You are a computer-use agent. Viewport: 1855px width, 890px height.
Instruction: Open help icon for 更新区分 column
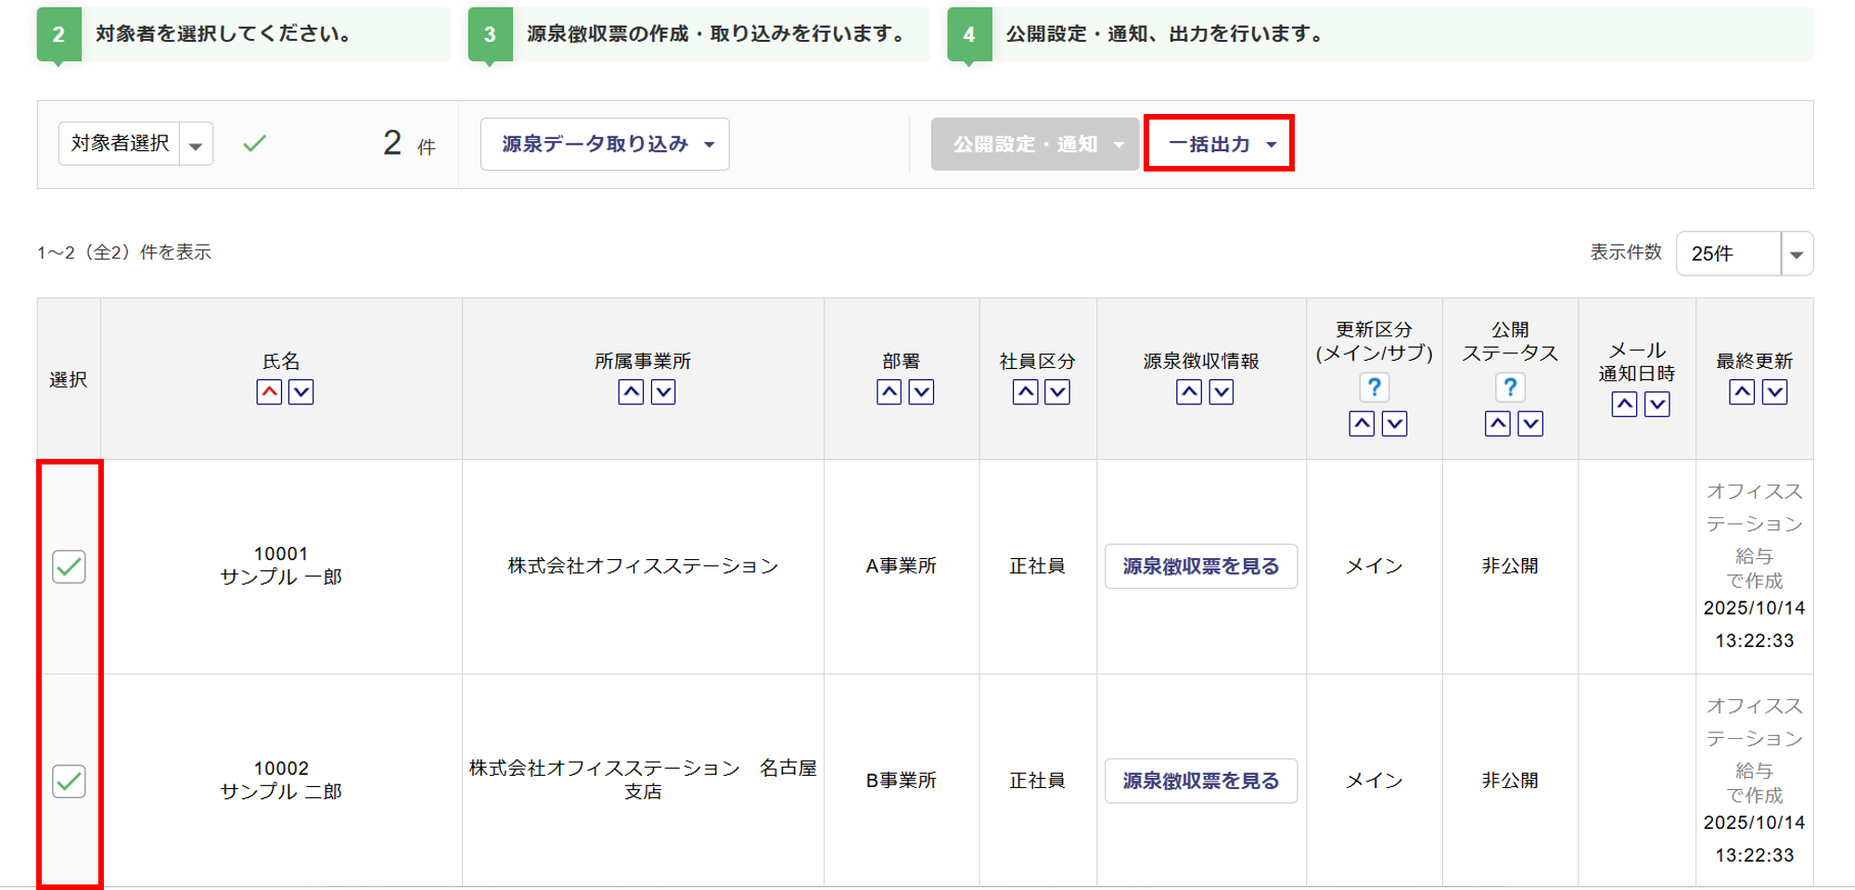[x=1374, y=387]
